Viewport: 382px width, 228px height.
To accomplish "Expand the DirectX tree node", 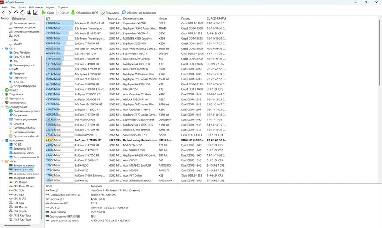I will click(3, 90).
